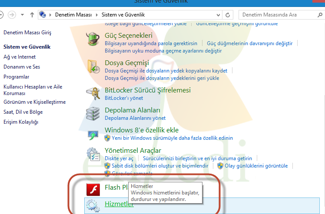Open the Depolama Alanları drives icon
The height and width of the screenshot is (214, 325).
(x=93, y=114)
